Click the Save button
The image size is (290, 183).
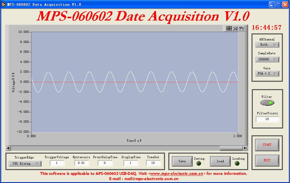[x=182, y=161]
